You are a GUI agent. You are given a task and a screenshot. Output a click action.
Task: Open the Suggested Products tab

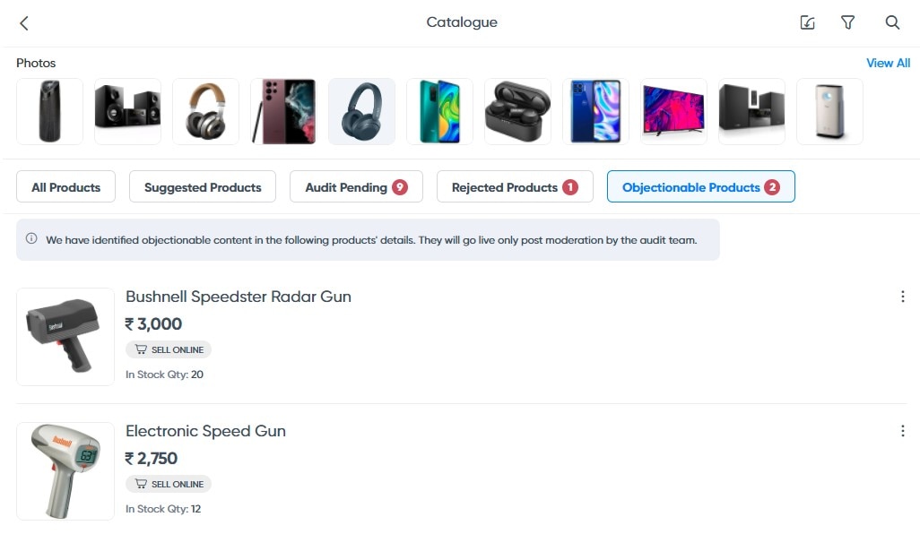click(202, 186)
